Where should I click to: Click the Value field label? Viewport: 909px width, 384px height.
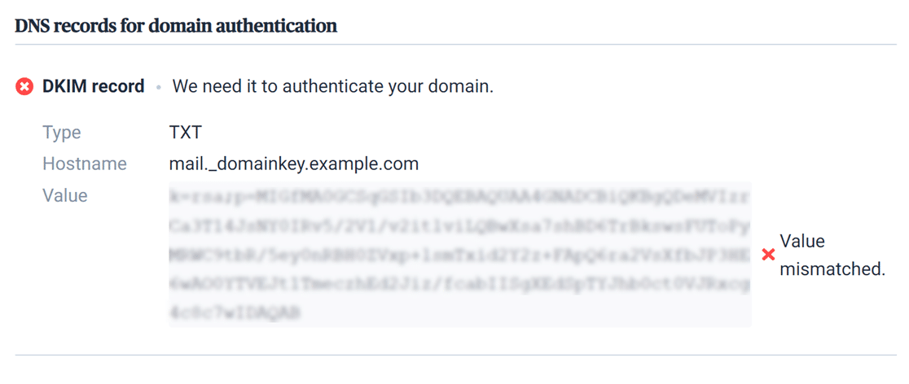click(x=65, y=196)
